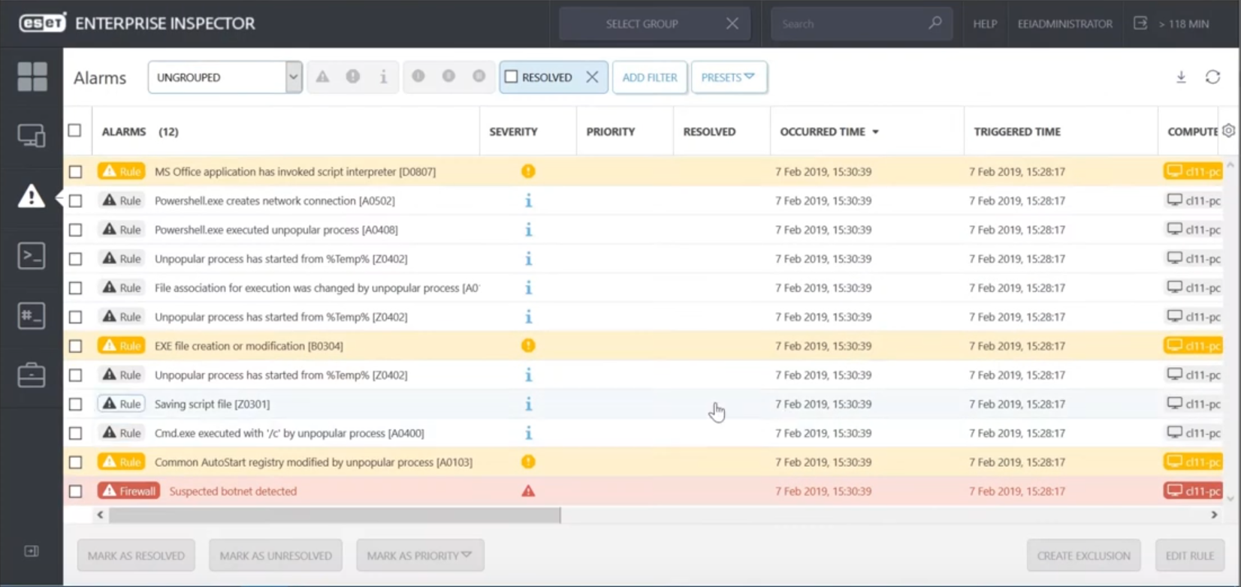
Task: Click the Saving script file alarm row
Action: pyautogui.click(x=212, y=404)
